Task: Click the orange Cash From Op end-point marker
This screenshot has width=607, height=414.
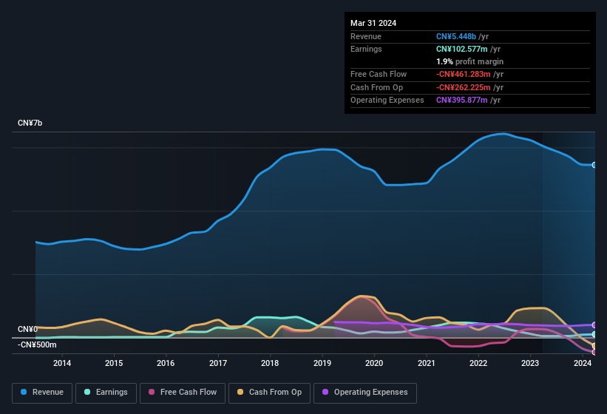Action: tap(594, 346)
